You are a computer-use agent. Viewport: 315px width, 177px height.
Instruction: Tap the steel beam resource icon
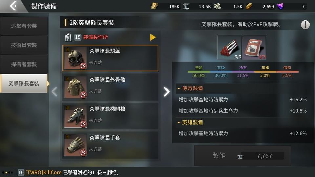[186, 6]
